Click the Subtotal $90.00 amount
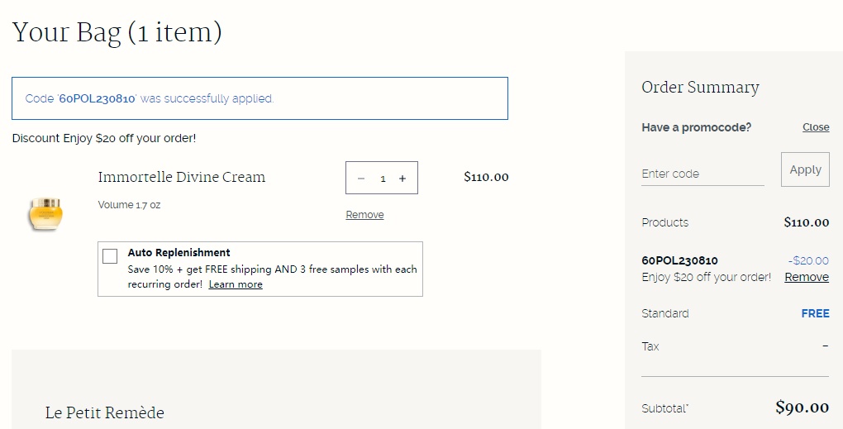 [x=802, y=408]
